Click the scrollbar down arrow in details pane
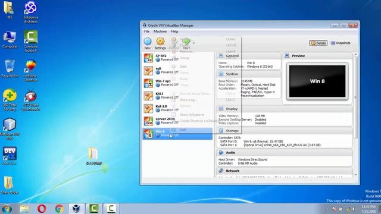 point(356,175)
